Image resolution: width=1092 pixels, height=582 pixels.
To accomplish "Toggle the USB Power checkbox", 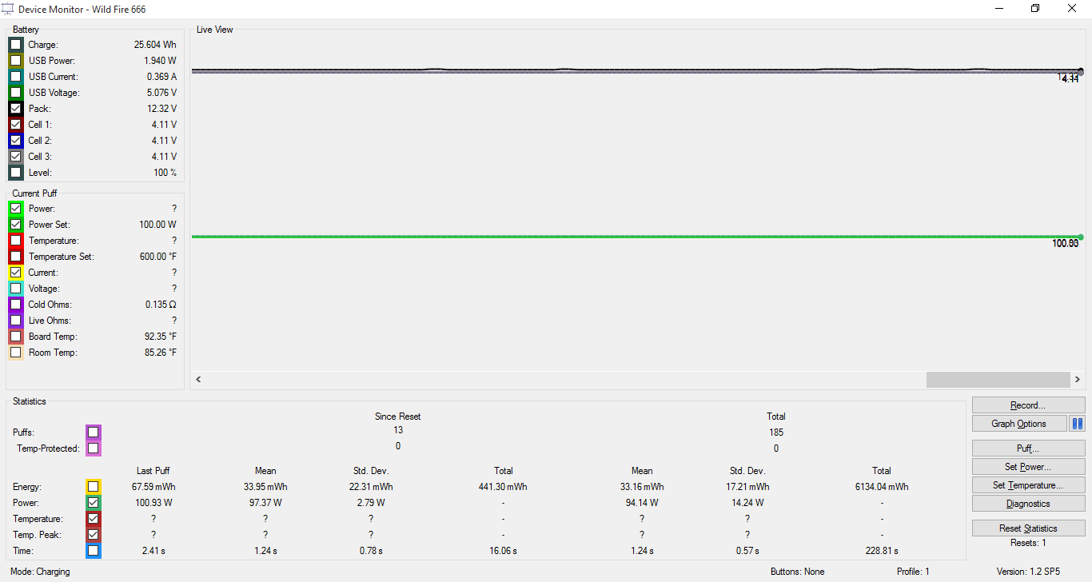I will point(16,61).
